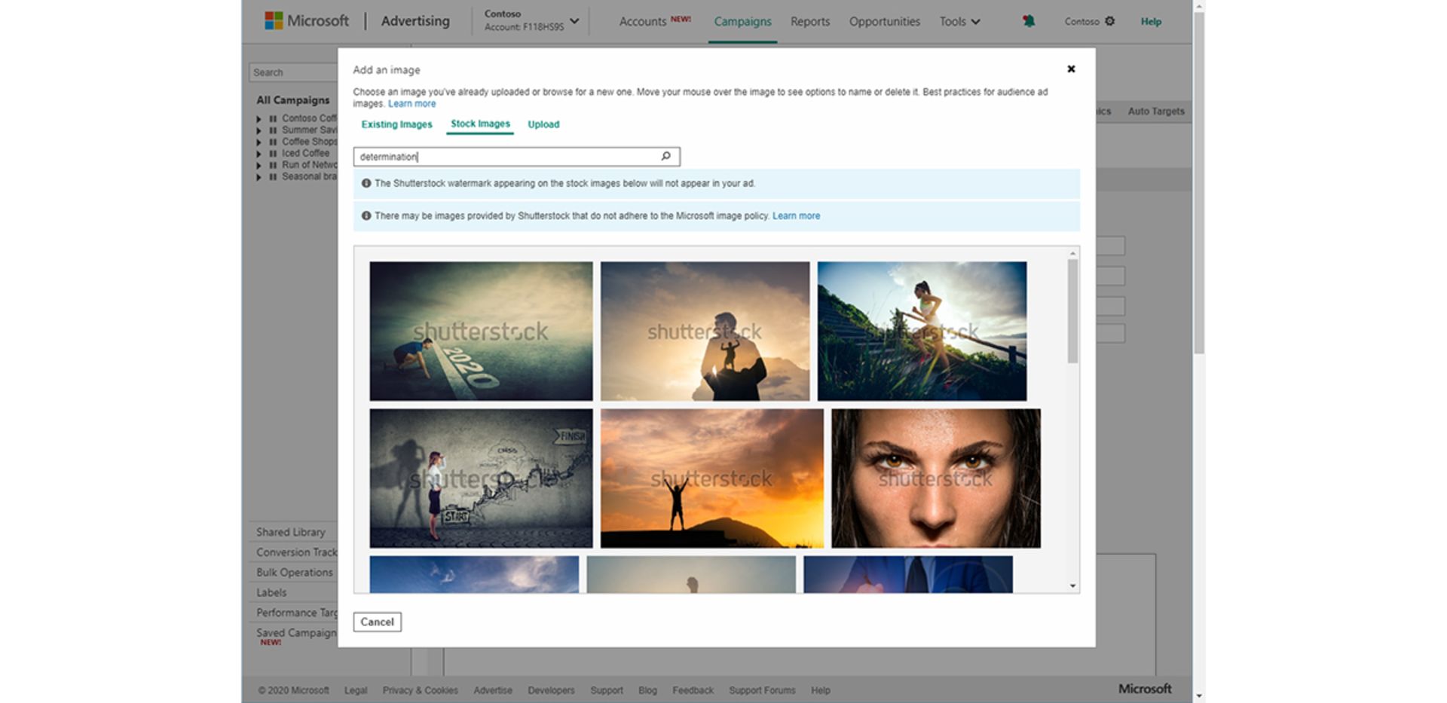
Task: Expand the Summer Savings campaign tree item
Action: pos(259,130)
